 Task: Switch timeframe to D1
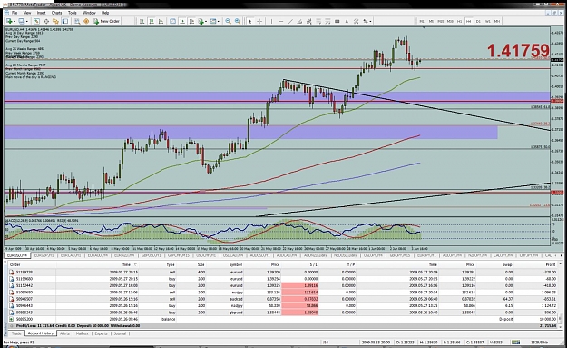(478, 22)
